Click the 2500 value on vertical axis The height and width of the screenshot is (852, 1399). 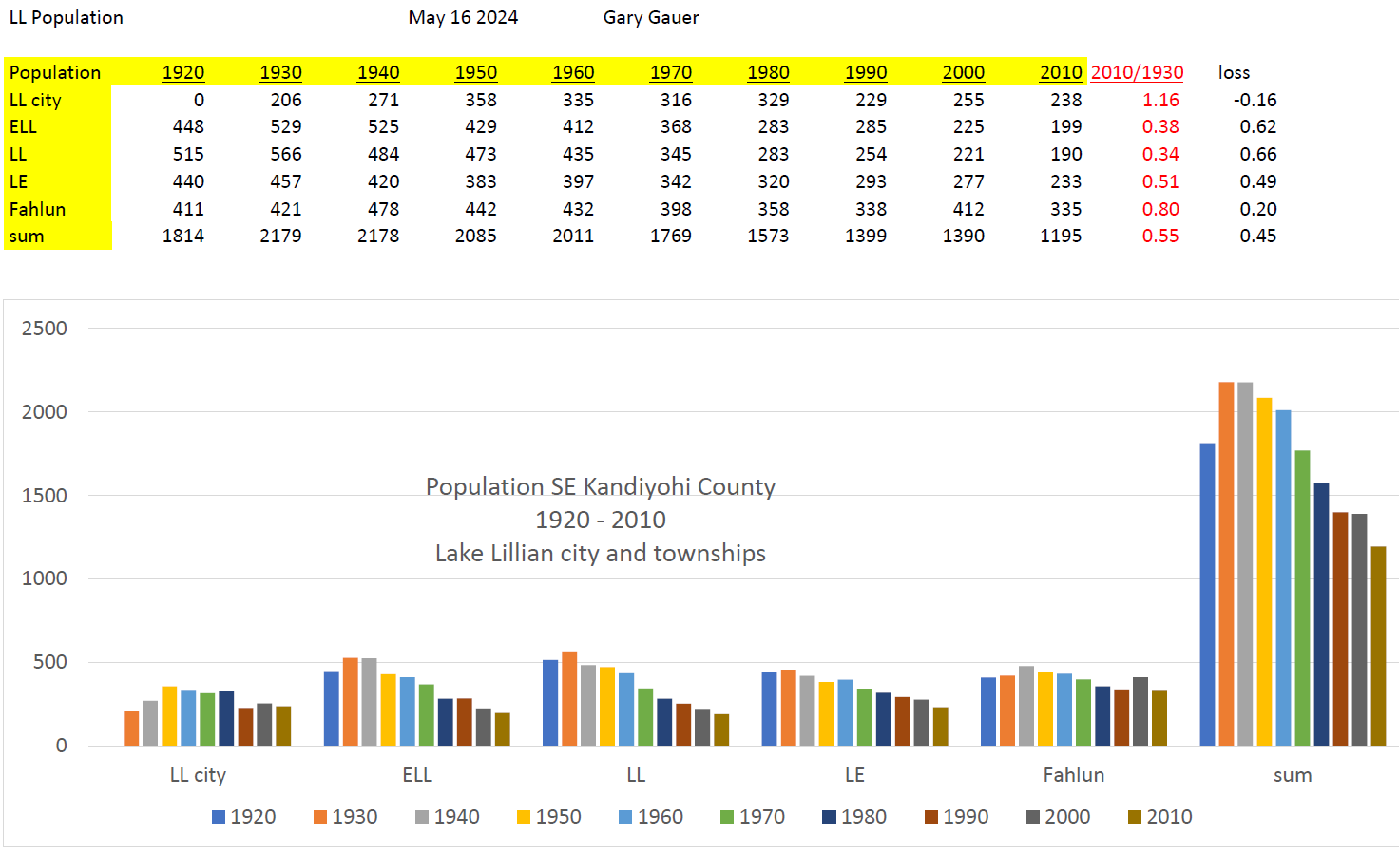pyautogui.click(x=45, y=328)
